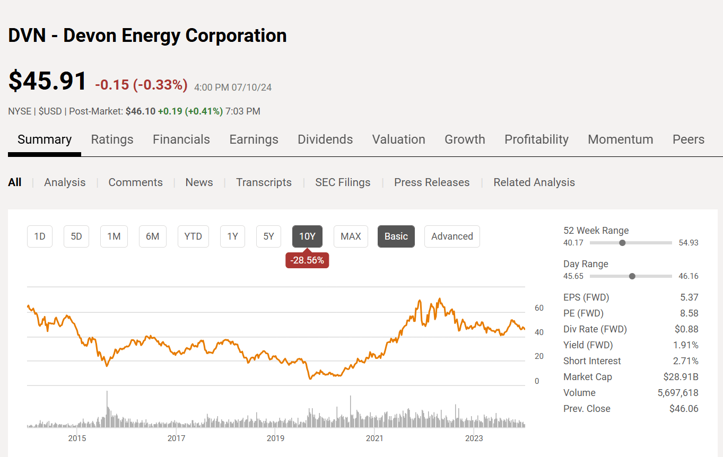Open the Ratings tab
Image resolution: width=723 pixels, height=457 pixels.
coord(112,139)
